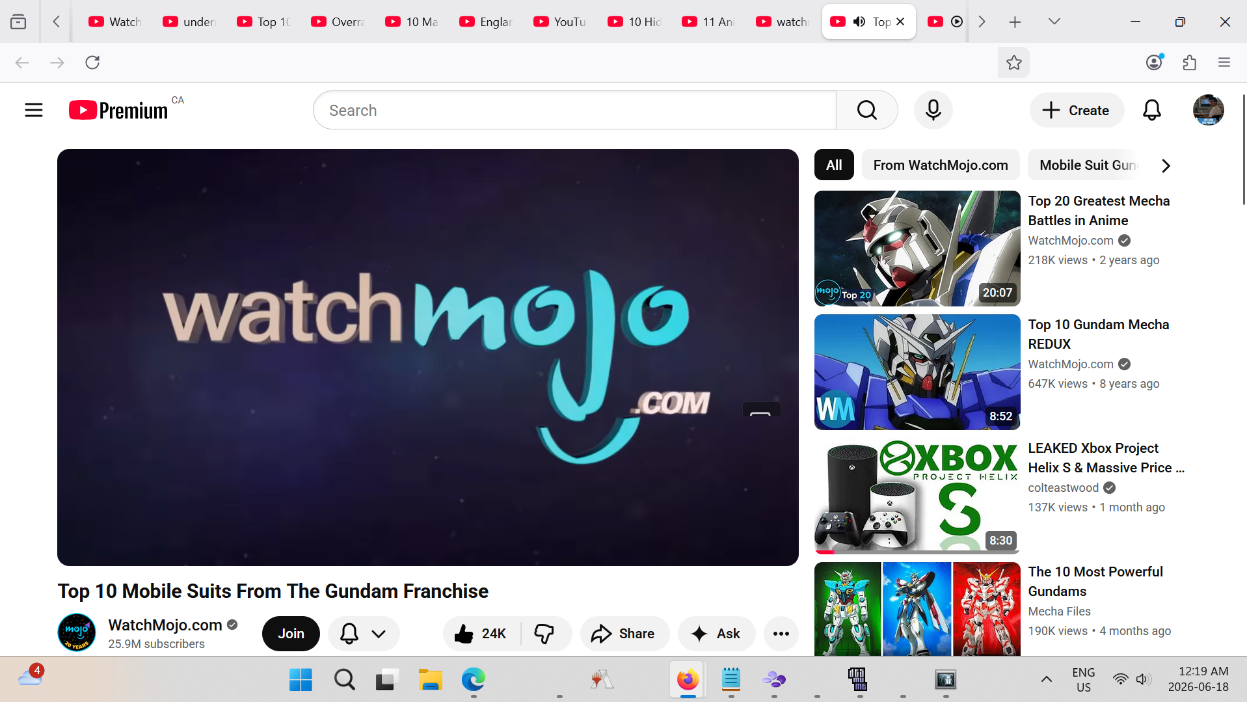Click the Share button
1247x702 pixels.
coord(624,634)
